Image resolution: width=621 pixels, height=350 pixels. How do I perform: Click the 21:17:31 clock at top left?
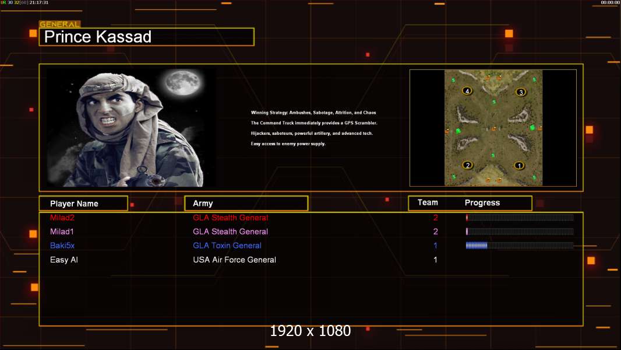click(x=39, y=2)
